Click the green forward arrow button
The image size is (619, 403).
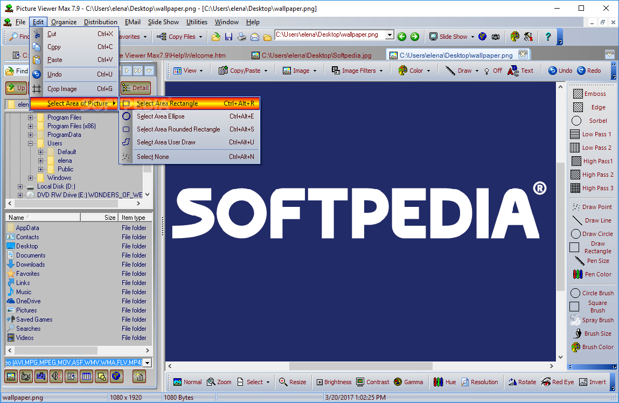414,37
